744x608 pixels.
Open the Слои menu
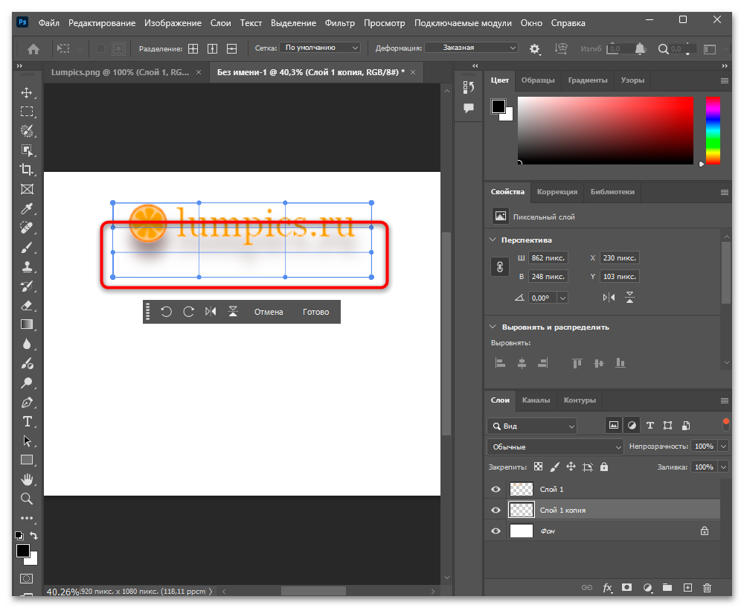coord(221,23)
